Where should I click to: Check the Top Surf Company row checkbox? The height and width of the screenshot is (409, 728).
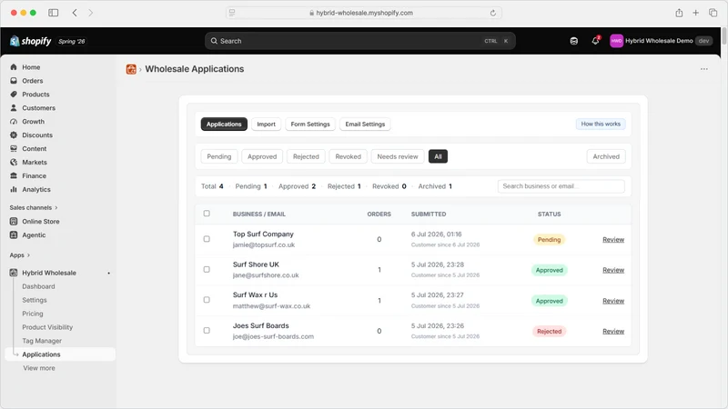click(x=207, y=239)
